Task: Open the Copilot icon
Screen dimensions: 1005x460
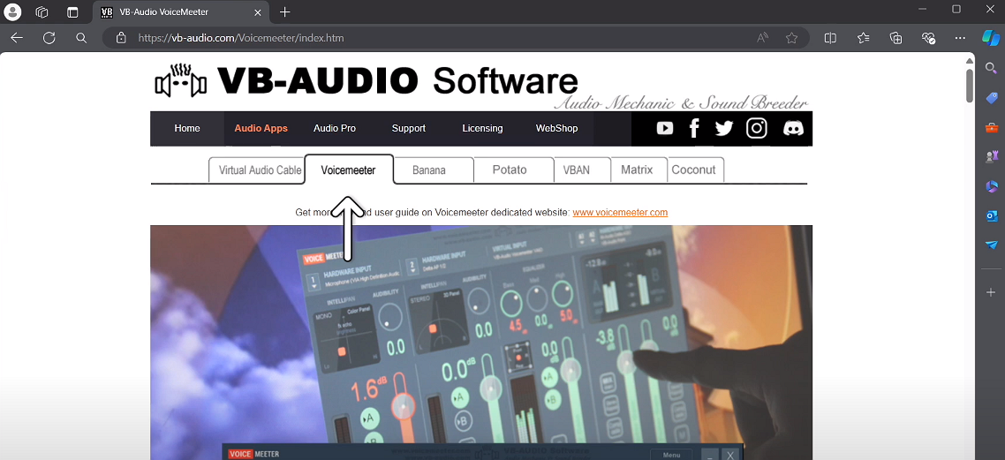Action: (991, 38)
